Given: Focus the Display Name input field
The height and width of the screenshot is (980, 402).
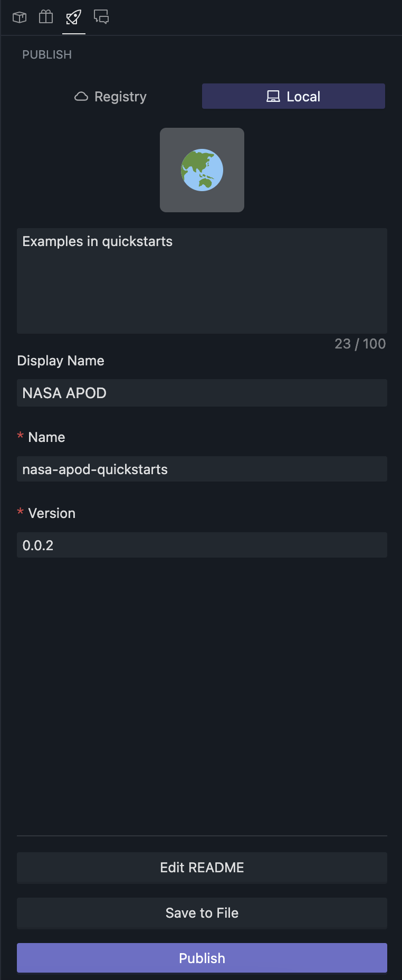Looking at the screenshot, I should (x=202, y=393).
